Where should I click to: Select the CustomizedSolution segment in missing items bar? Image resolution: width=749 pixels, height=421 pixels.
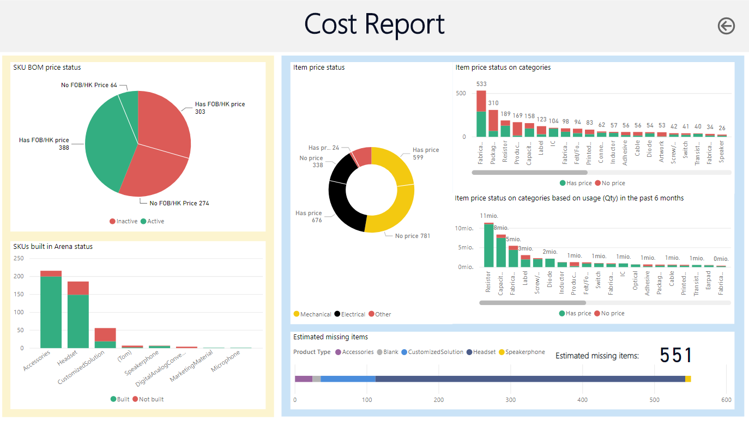click(x=348, y=379)
